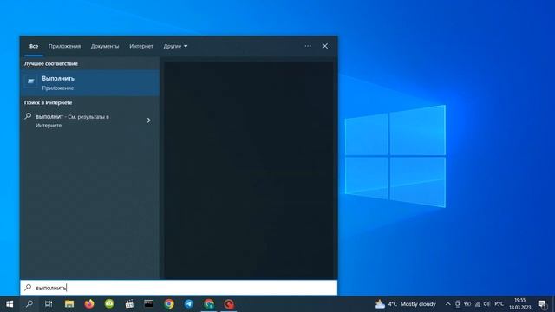Viewport: 555px width, 312px height.
Task: Click the Task View icon
Action: click(49, 304)
